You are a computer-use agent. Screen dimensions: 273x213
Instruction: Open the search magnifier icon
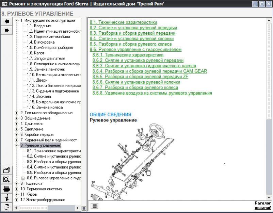tap(6, 179)
